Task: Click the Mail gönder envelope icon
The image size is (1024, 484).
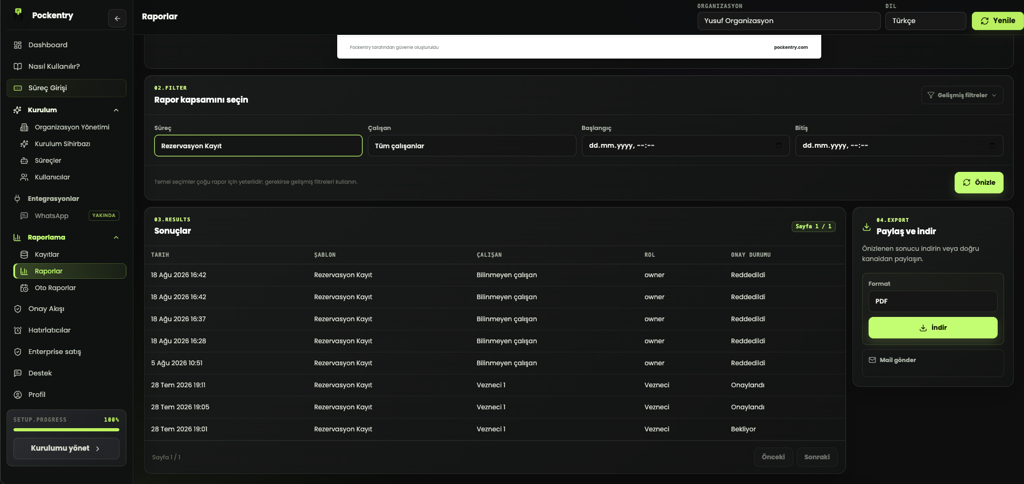Action: (x=872, y=360)
